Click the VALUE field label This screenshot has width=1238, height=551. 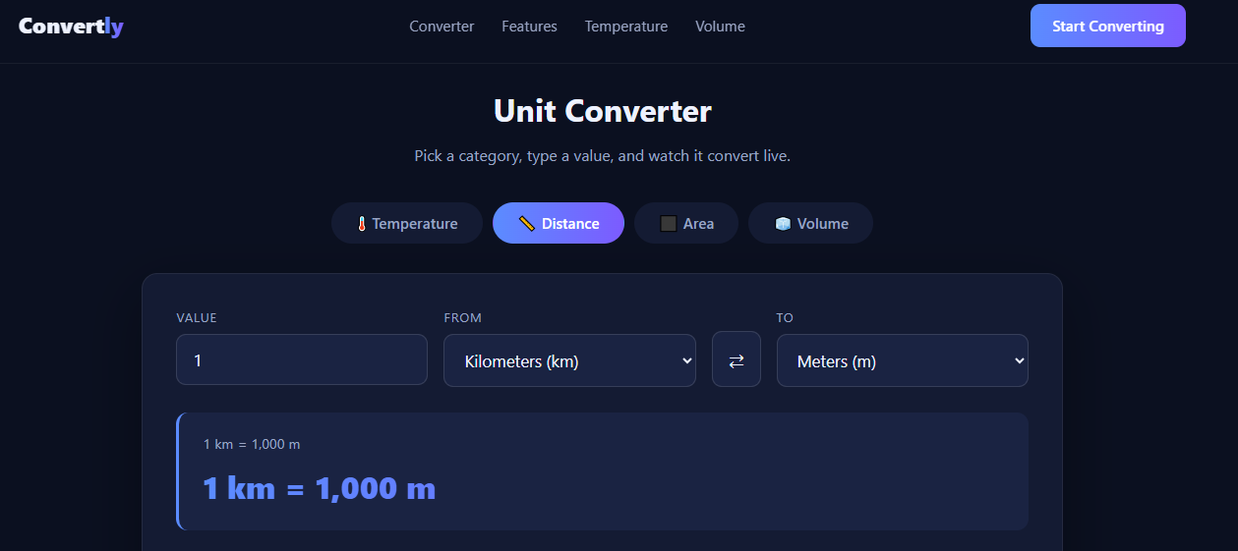click(197, 318)
